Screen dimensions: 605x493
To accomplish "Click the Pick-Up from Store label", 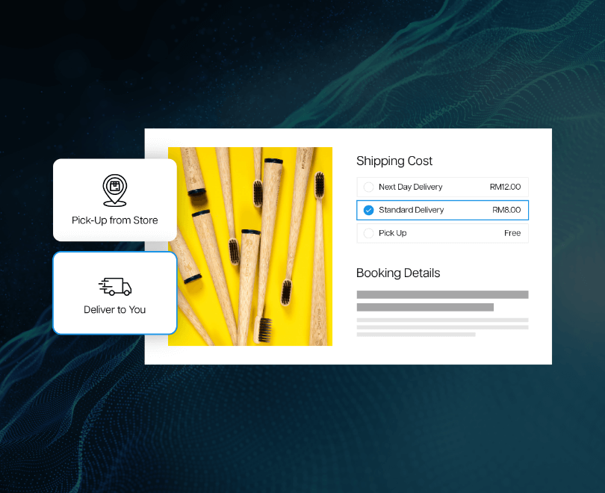I will [114, 220].
